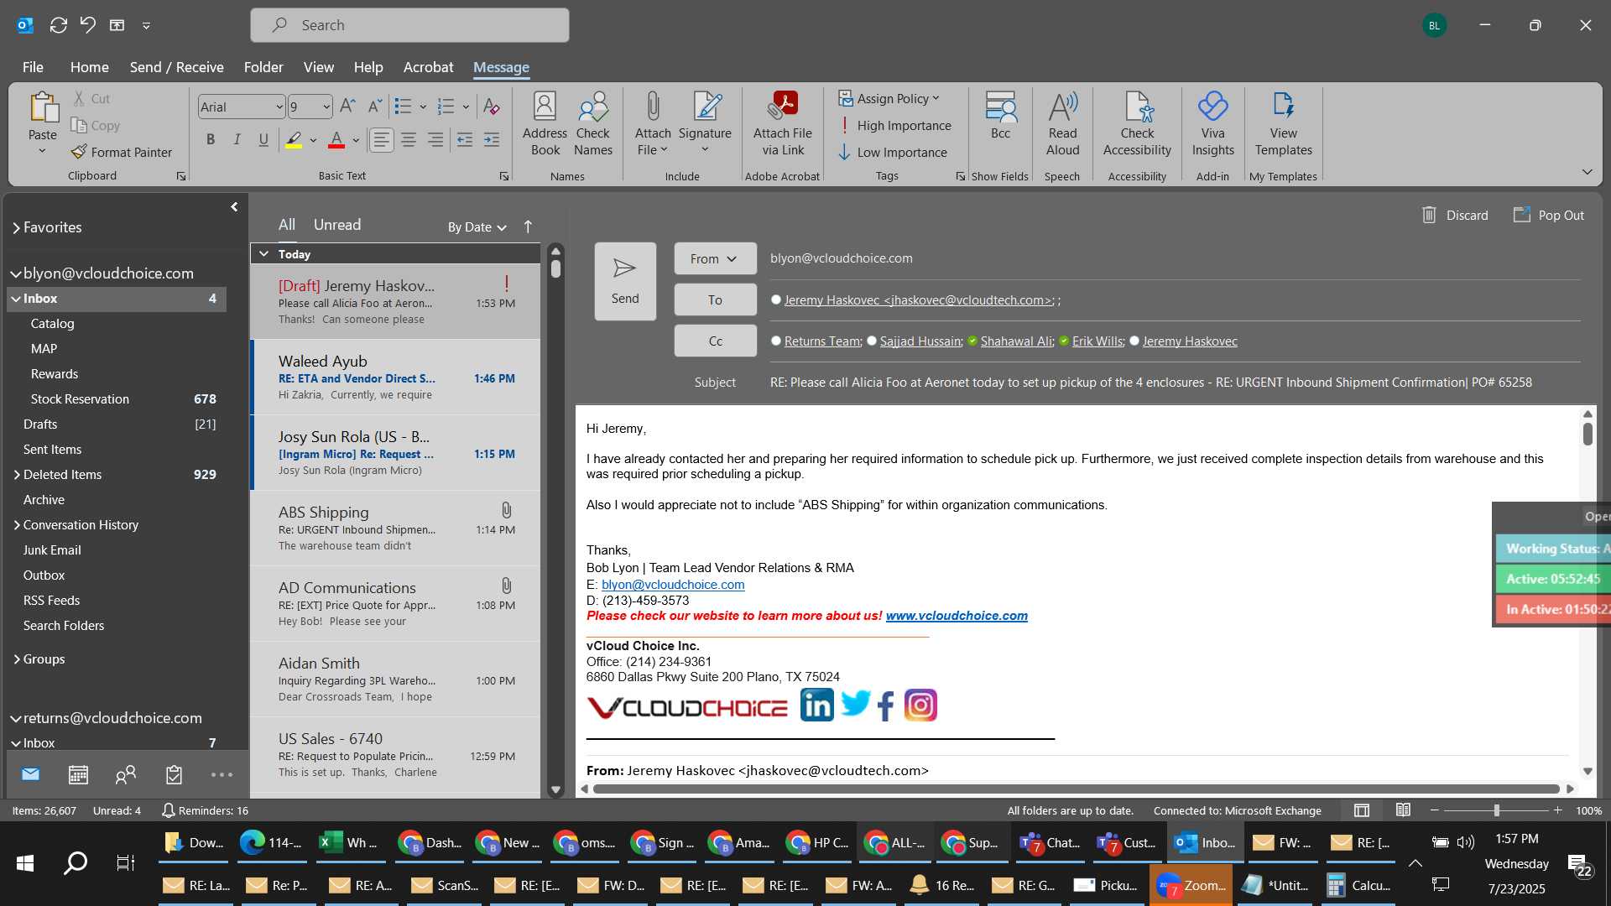Screen dimensions: 1611x906
Task: Open the From account dropdown
Action: point(715,258)
